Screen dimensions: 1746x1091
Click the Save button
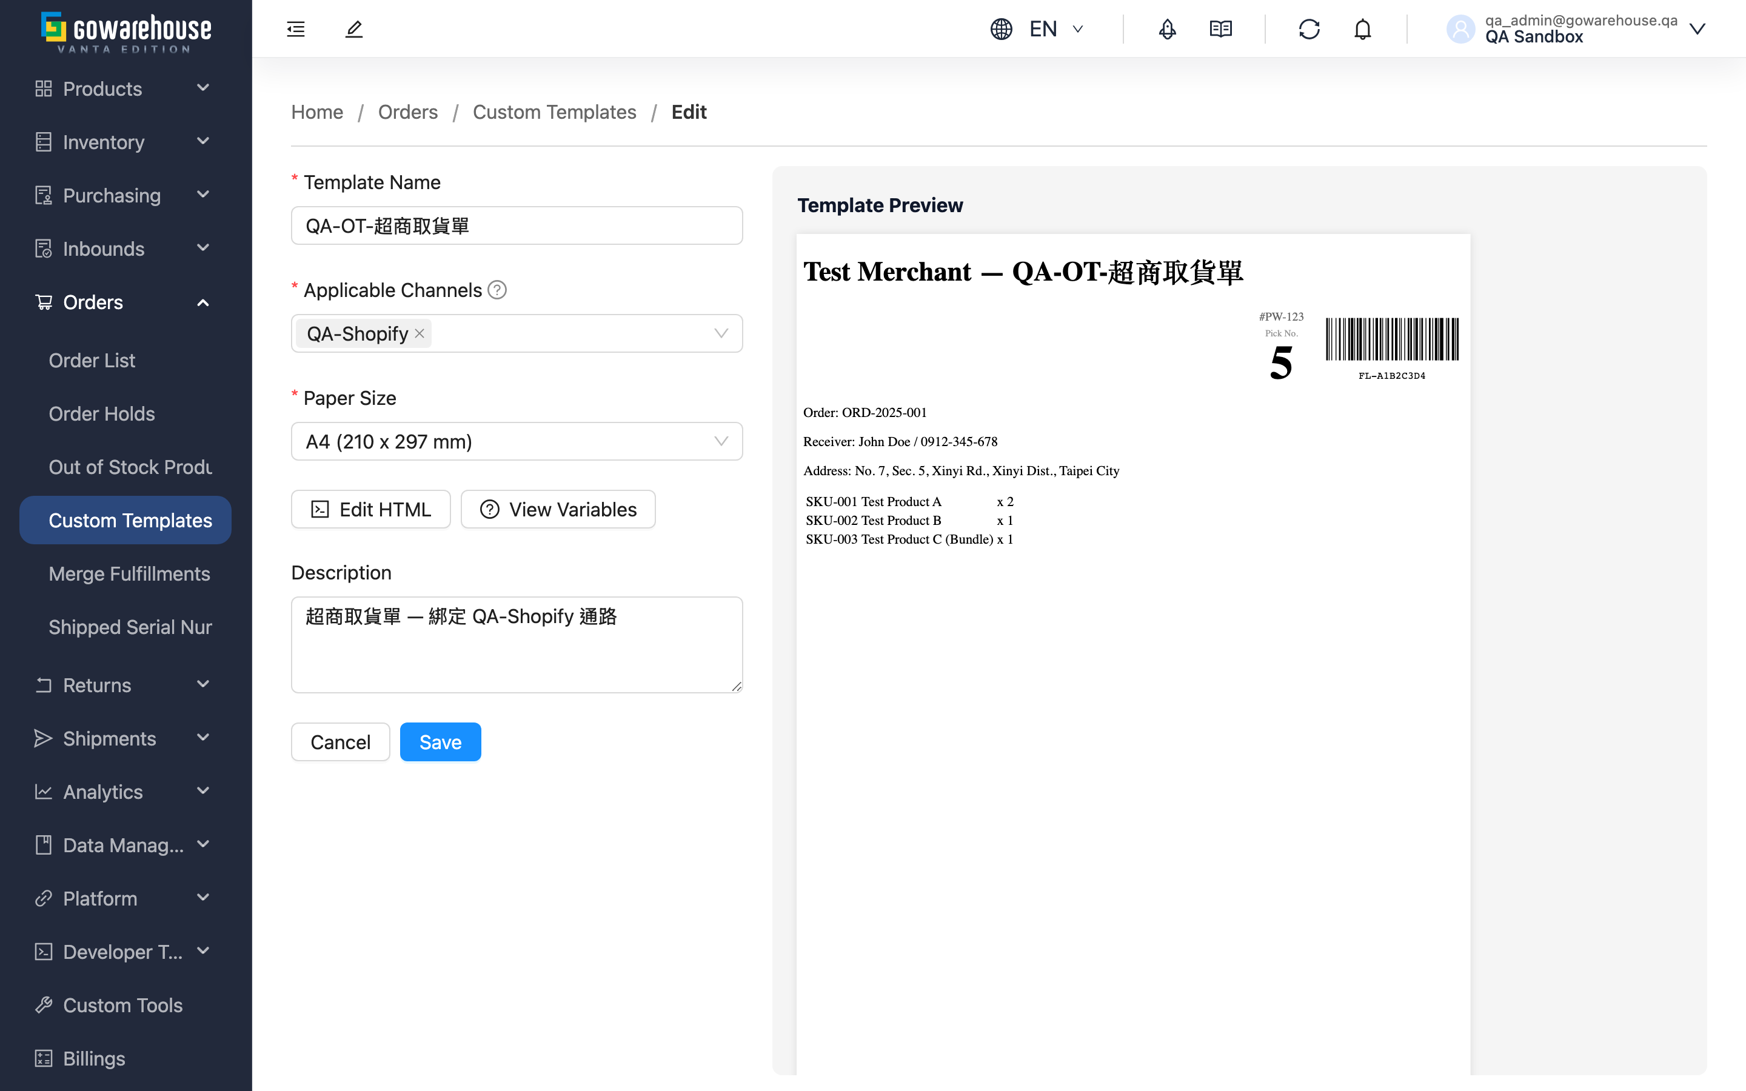[440, 742]
